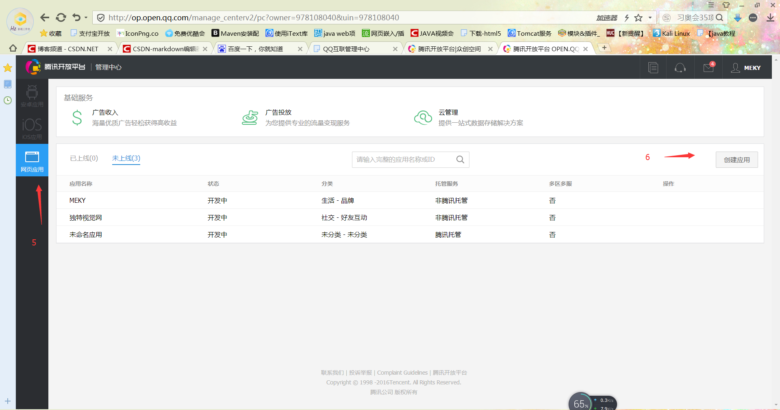The image size is (780, 410).
Task: Switch to the 腾讯开放平台|众创空间 tab
Action: click(x=450, y=49)
